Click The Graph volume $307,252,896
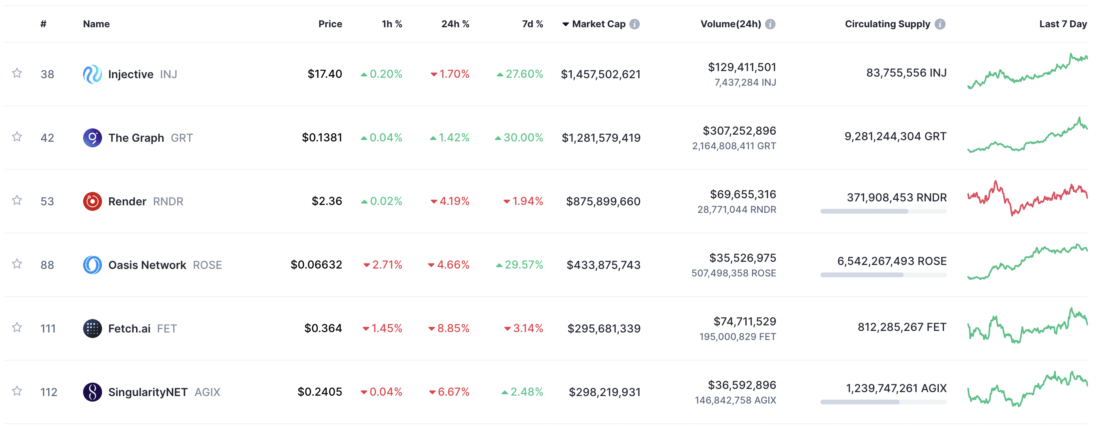Image resolution: width=1099 pixels, height=432 pixels. [x=739, y=130]
